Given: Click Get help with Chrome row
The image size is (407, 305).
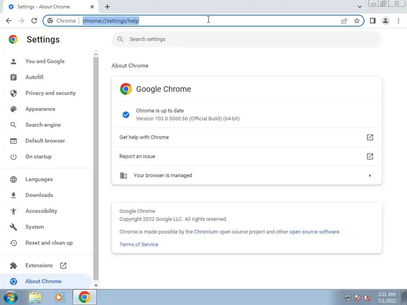Looking at the screenshot, I should (x=246, y=137).
